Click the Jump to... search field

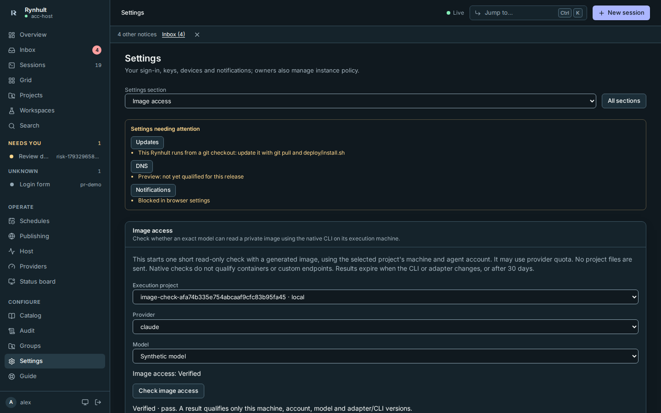click(528, 13)
